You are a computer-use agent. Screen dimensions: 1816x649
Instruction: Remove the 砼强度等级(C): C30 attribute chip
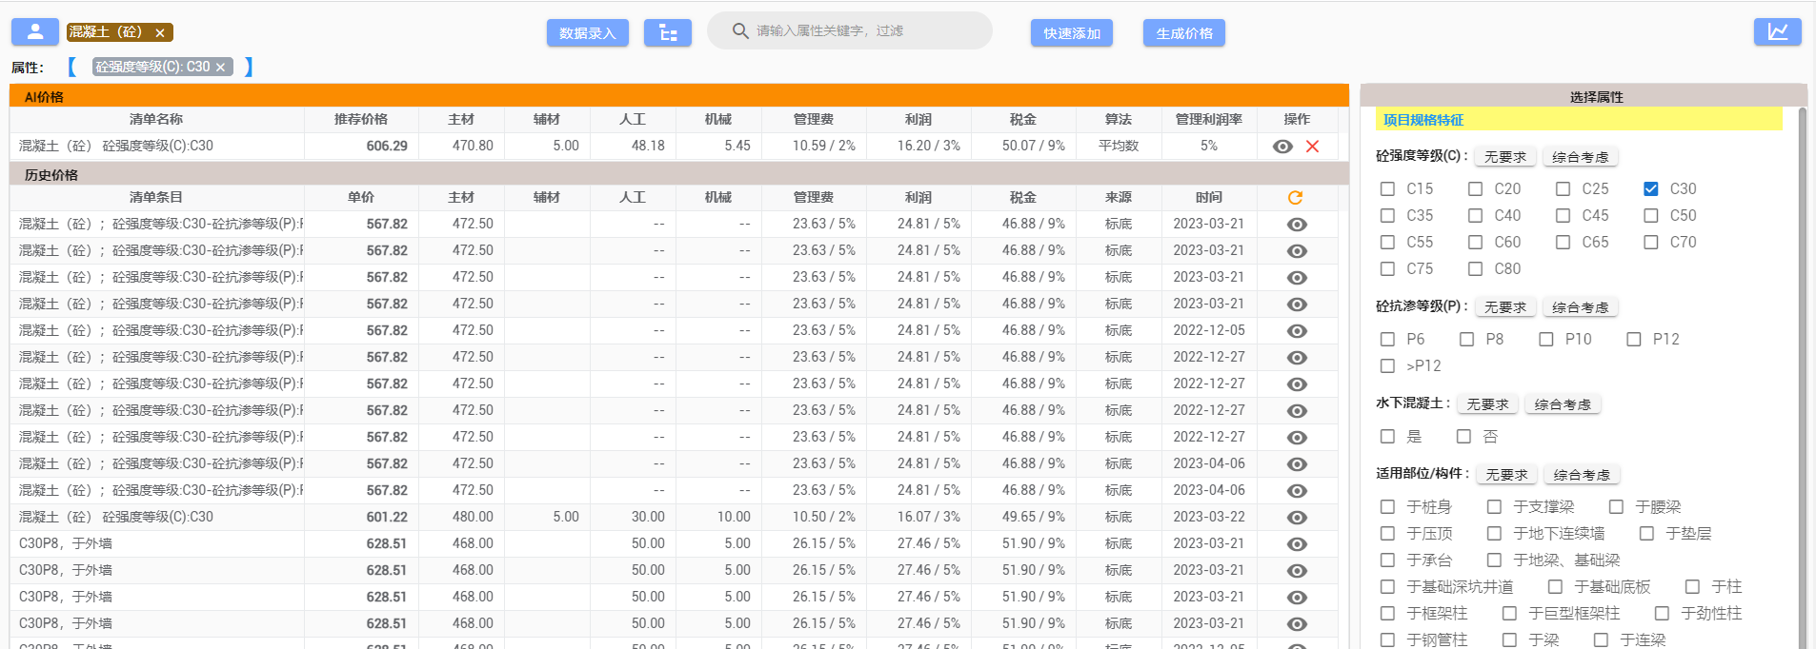click(x=220, y=68)
